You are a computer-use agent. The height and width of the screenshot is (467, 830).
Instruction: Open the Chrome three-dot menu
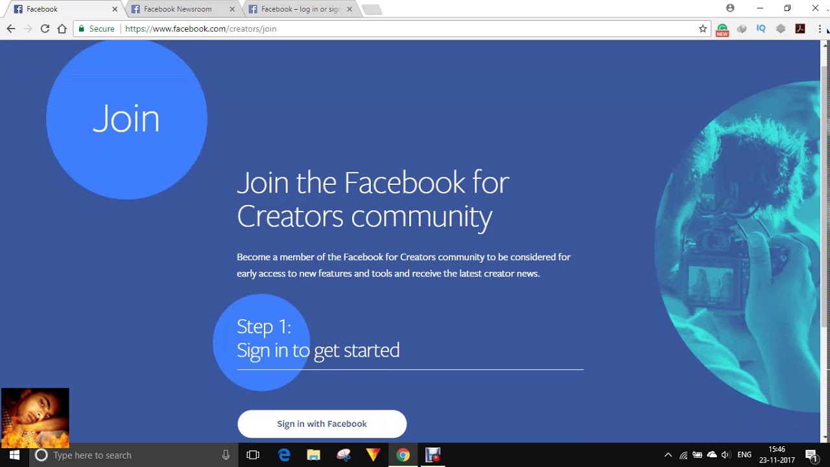pos(820,29)
